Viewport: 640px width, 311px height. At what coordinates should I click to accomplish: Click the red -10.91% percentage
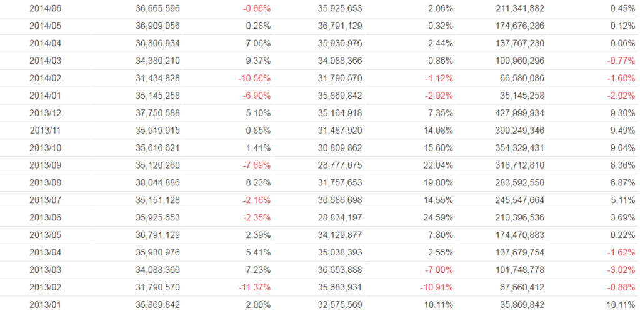pos(436,287)
